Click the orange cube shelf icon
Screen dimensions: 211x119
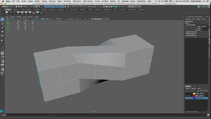[34, 13]
